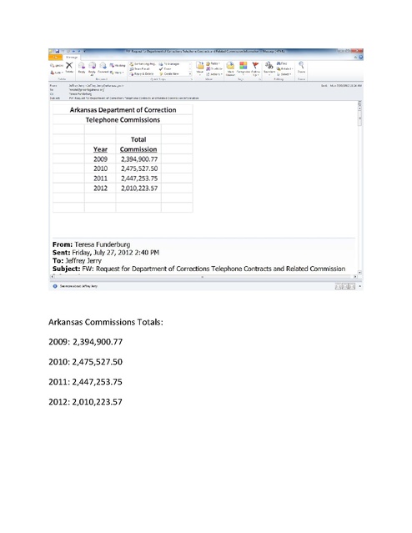This screenshot has width=412, height=533.
Task: Select the first quick step in gallery
Action: (x=143, y=64)
